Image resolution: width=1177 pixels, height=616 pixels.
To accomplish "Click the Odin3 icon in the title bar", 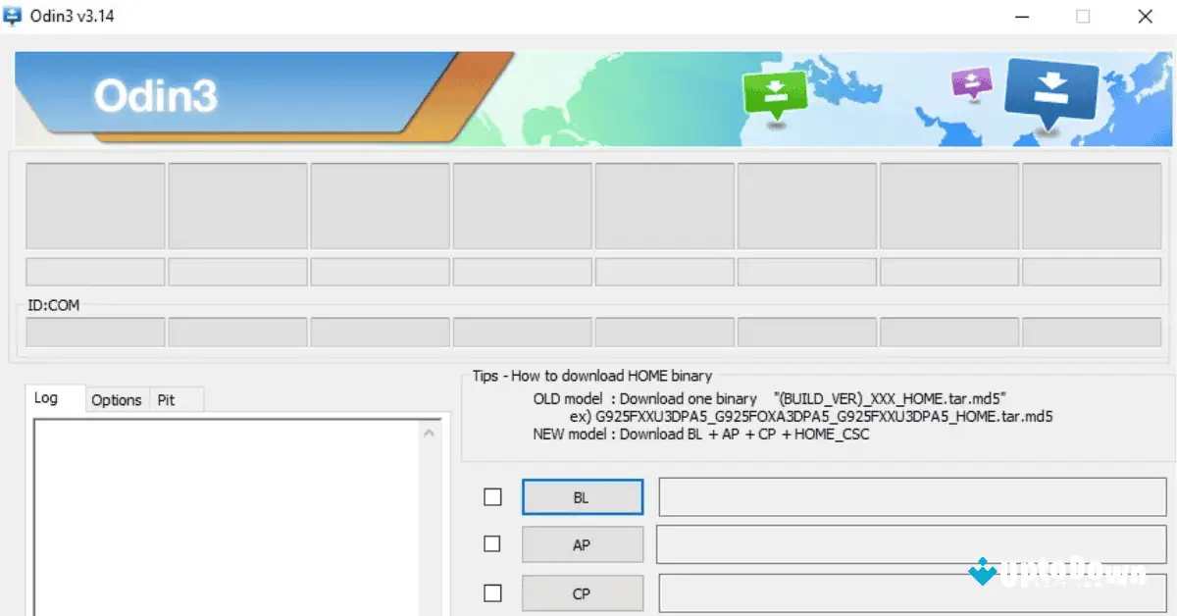I will pyautogui.click(x=14, y=16).
